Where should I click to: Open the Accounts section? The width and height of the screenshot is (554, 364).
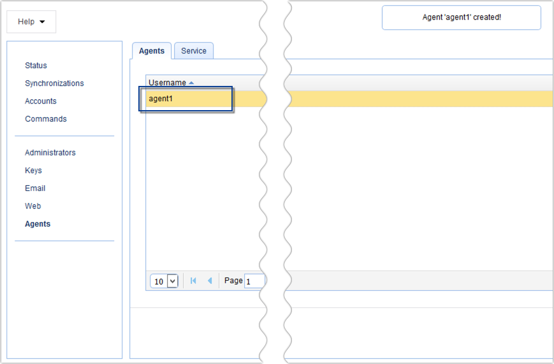41,101
